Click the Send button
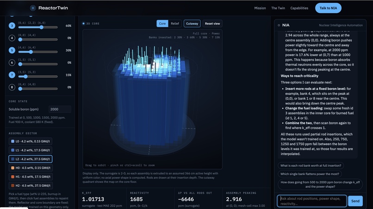The image size is (373, 209). pos(355,201)
